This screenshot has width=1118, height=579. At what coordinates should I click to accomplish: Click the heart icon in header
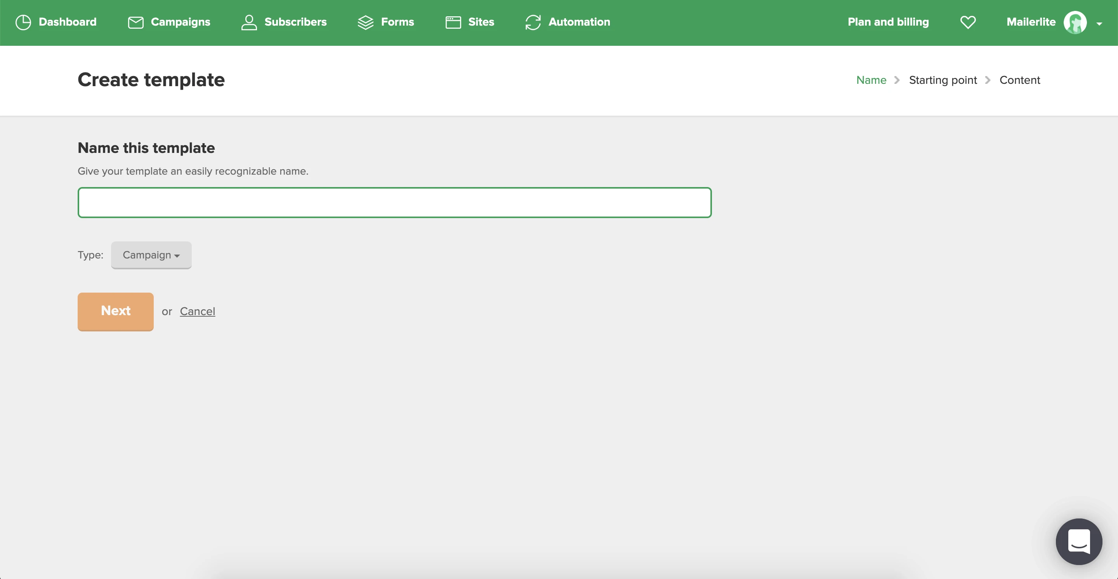[968, 22]
